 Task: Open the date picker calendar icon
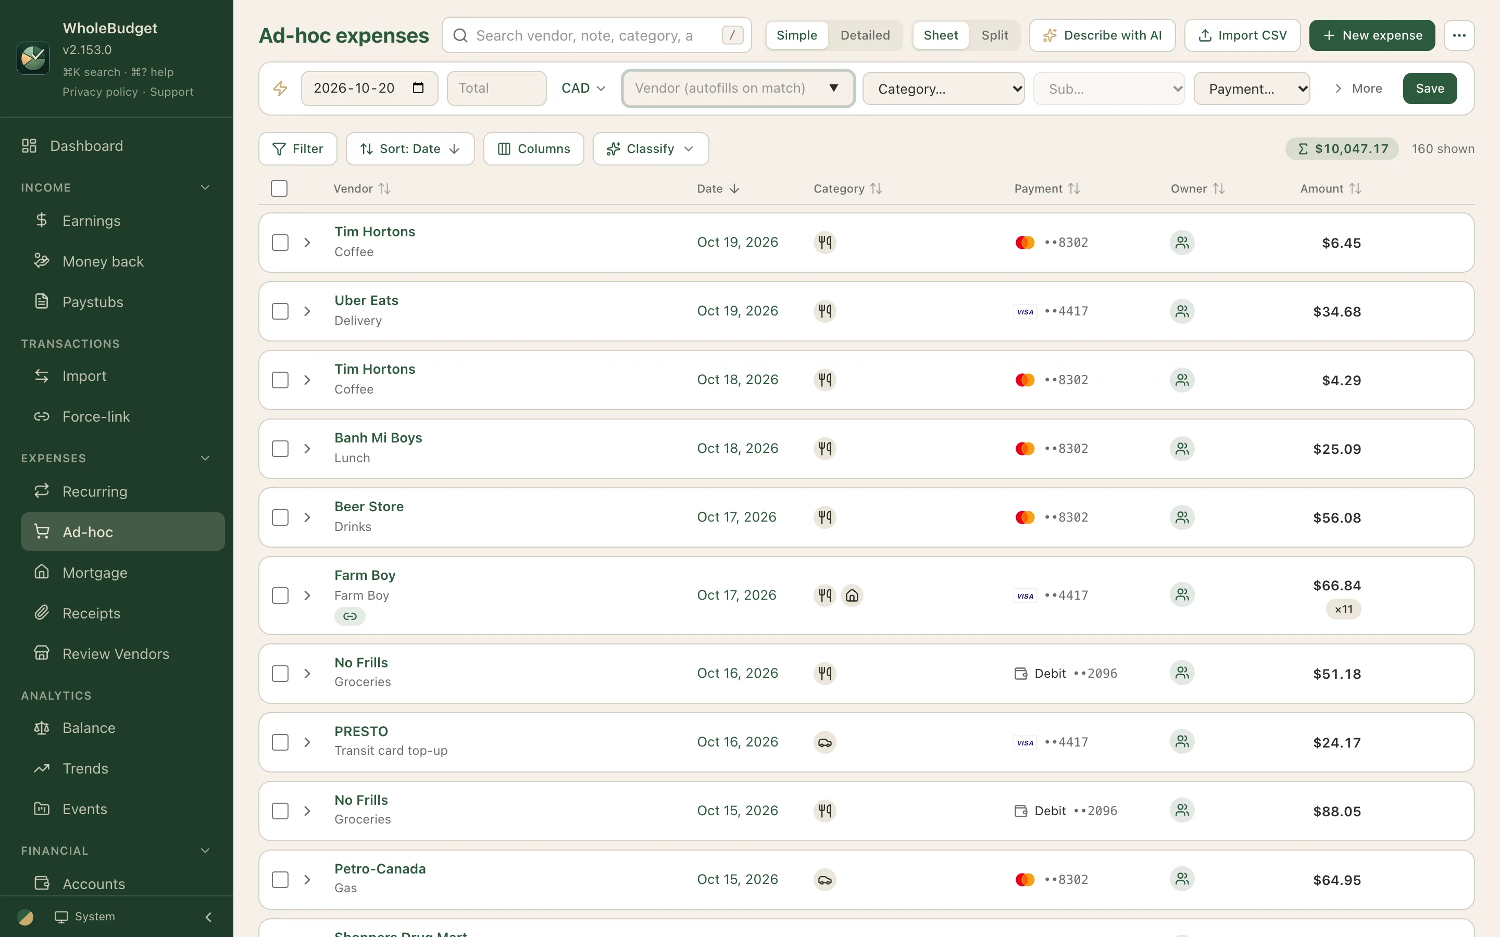tap(418, 88)
